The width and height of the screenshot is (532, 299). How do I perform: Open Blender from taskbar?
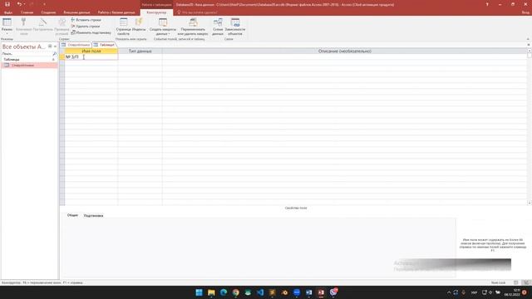click(x=284, y=292)
